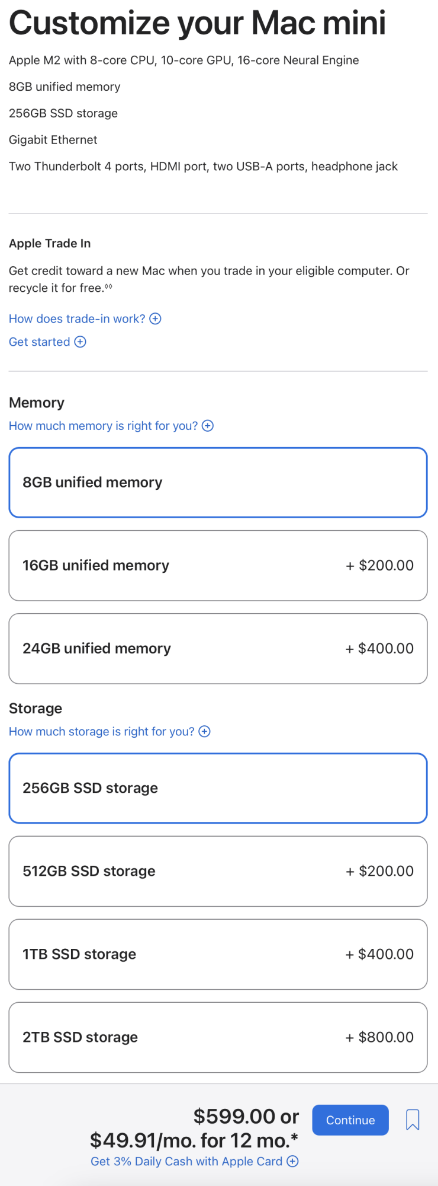This screenshot has height=1186, width=438.
Task: Open 'How does trade-in work?' link
Action: pyautogui.click(x=77, y=319)
